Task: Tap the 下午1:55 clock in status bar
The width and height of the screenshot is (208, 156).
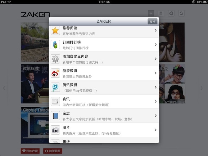Action: [x=104, y=2]
